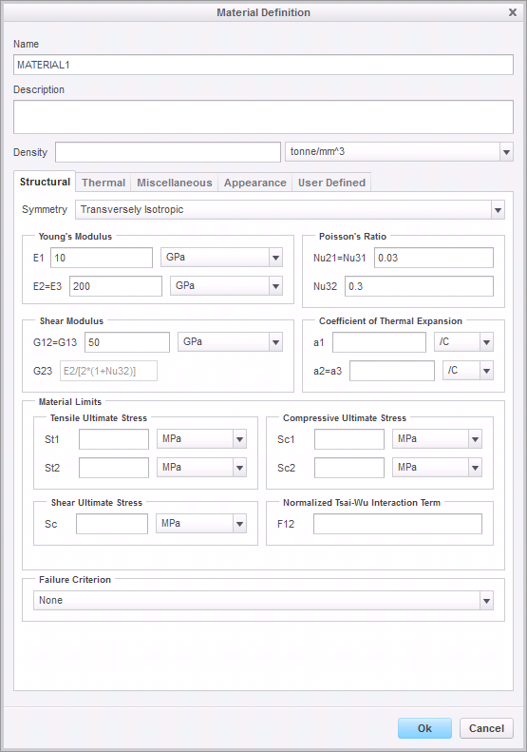Image resolution: width=527 pixels, height=752 pixels.
Task: Open the Appearance tab
Action: [x=254, y=183]
